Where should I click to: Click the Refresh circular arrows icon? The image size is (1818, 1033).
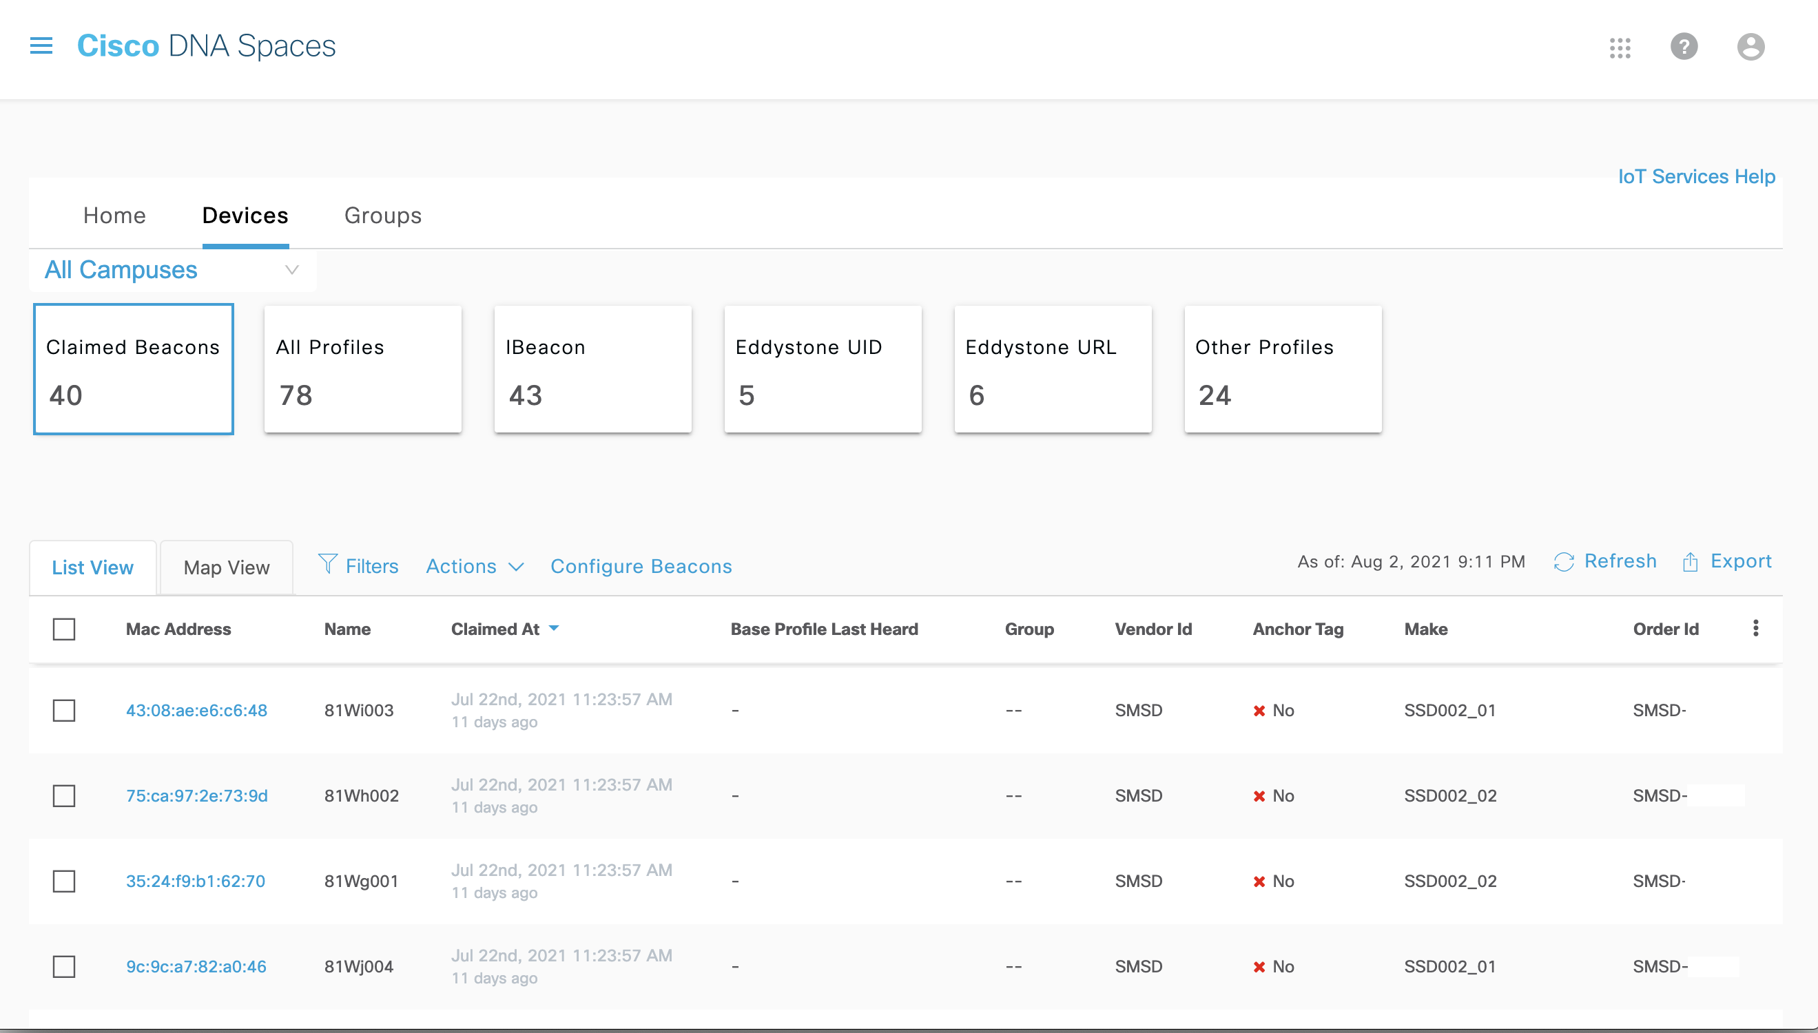1564,562
